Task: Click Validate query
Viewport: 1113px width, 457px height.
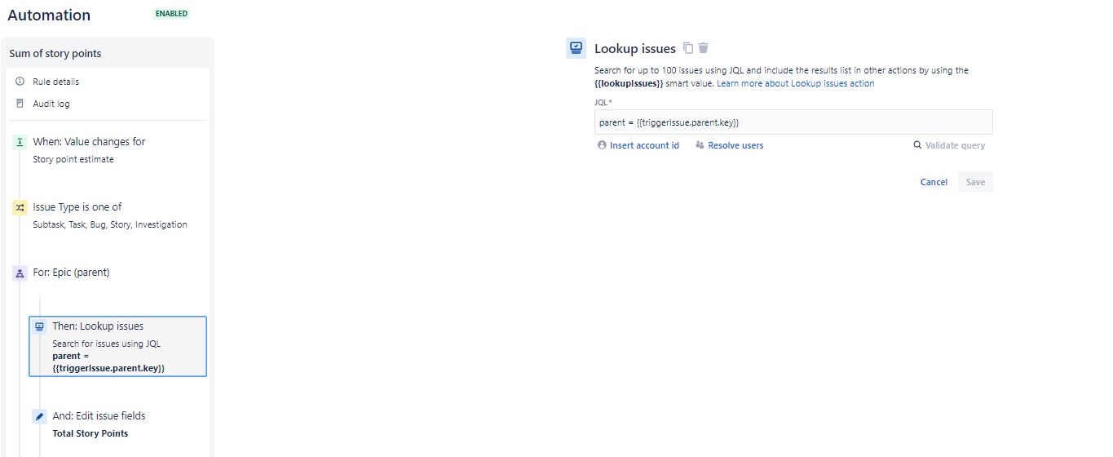Action: point(955,145)
